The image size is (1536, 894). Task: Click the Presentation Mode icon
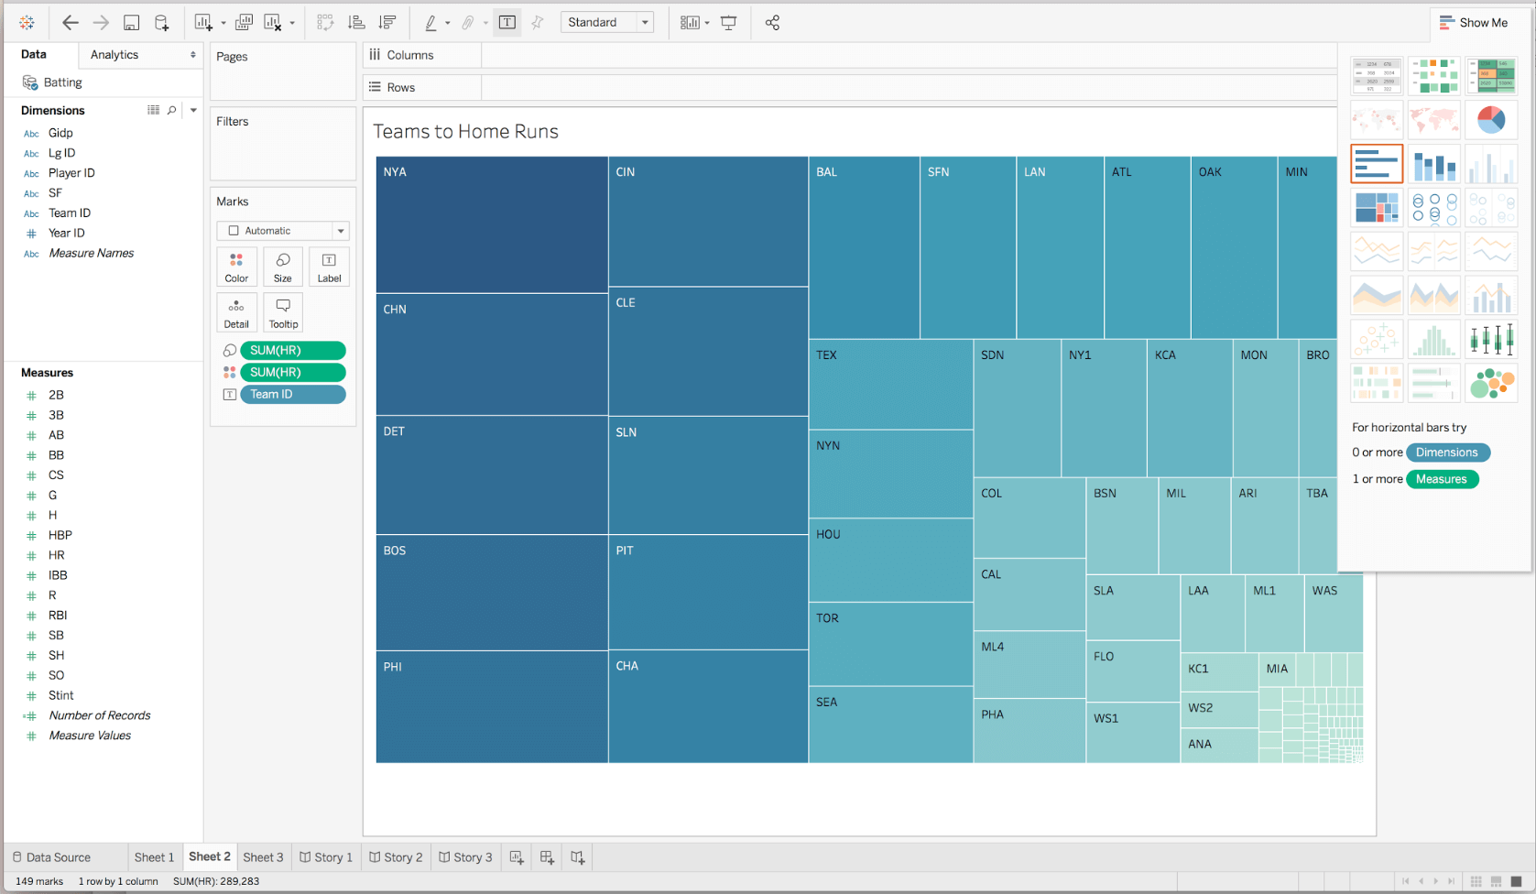coord(729,22)
